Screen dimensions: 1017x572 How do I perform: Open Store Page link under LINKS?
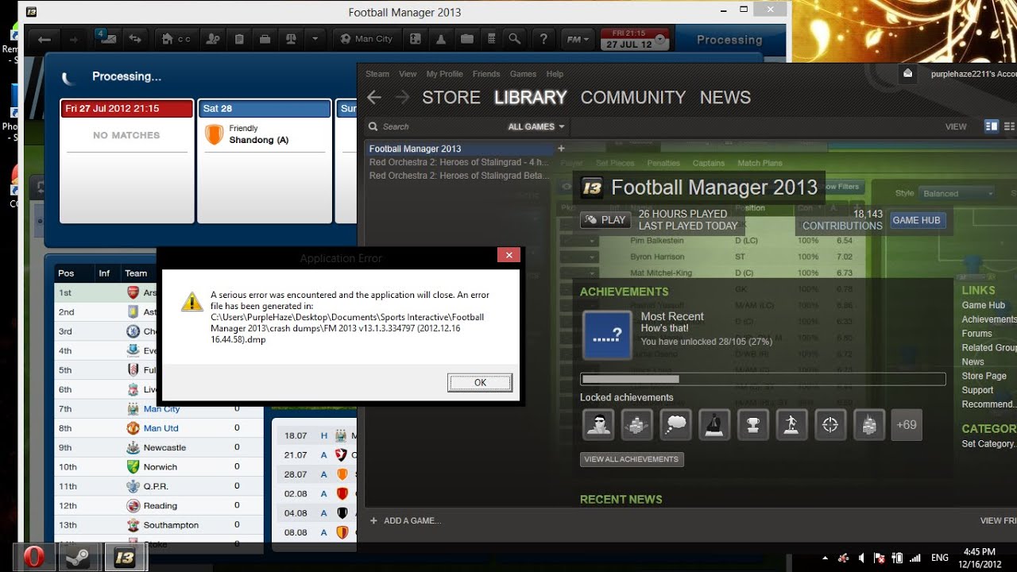pos(984,376)
